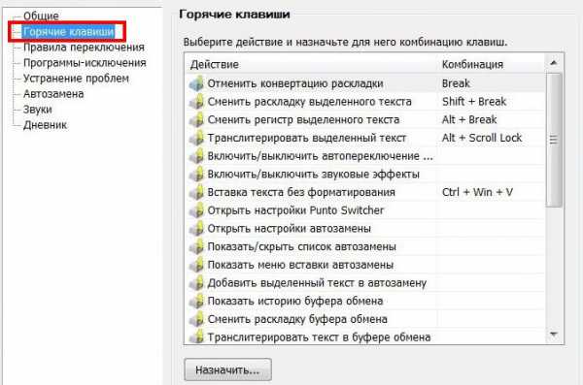
Task: Click icon next to Транслитерировать выделенный текст
Action: coord(196,138)
